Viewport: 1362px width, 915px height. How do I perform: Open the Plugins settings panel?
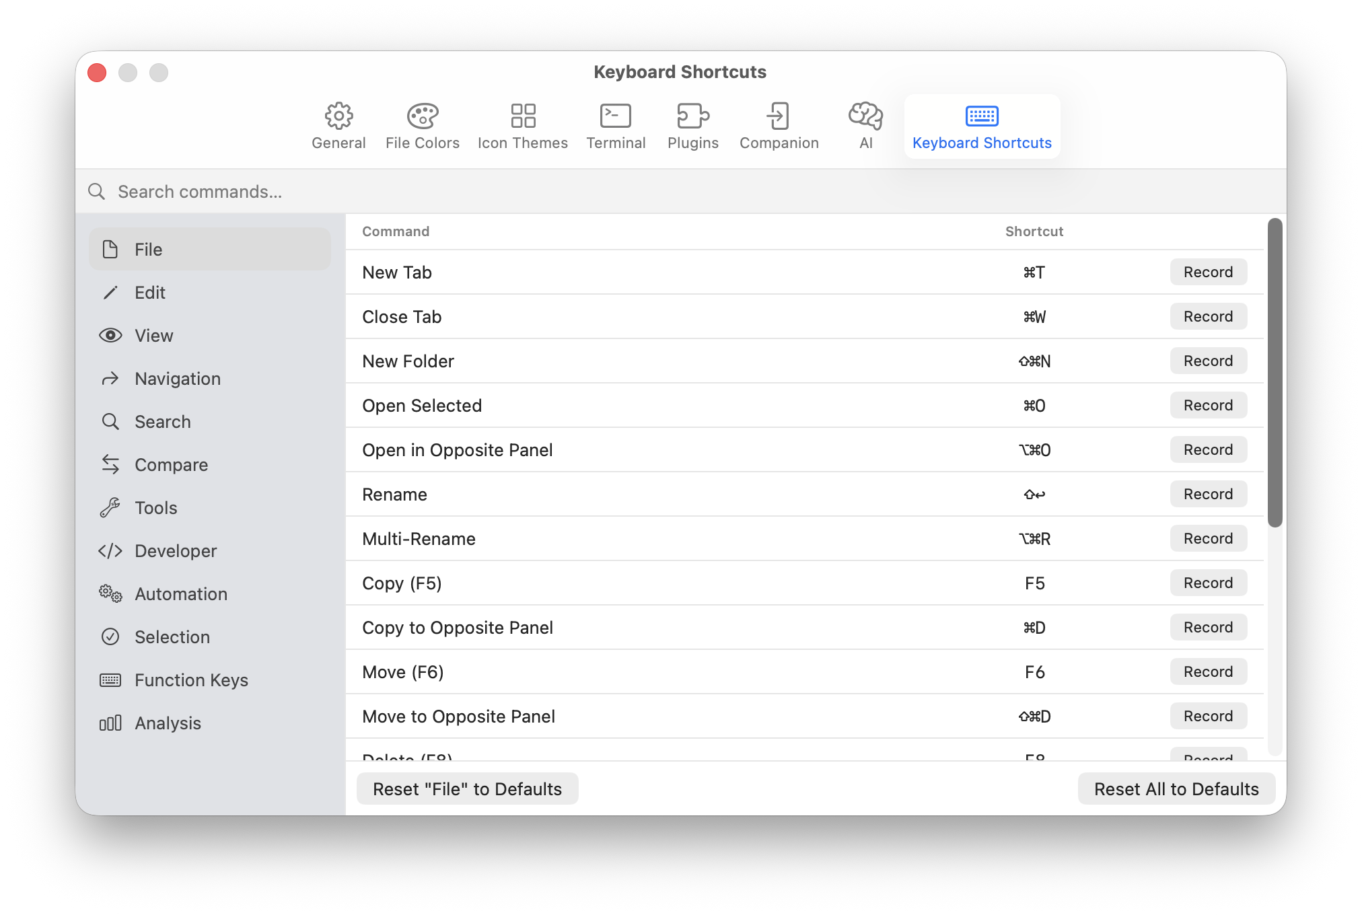click(692, 124)
